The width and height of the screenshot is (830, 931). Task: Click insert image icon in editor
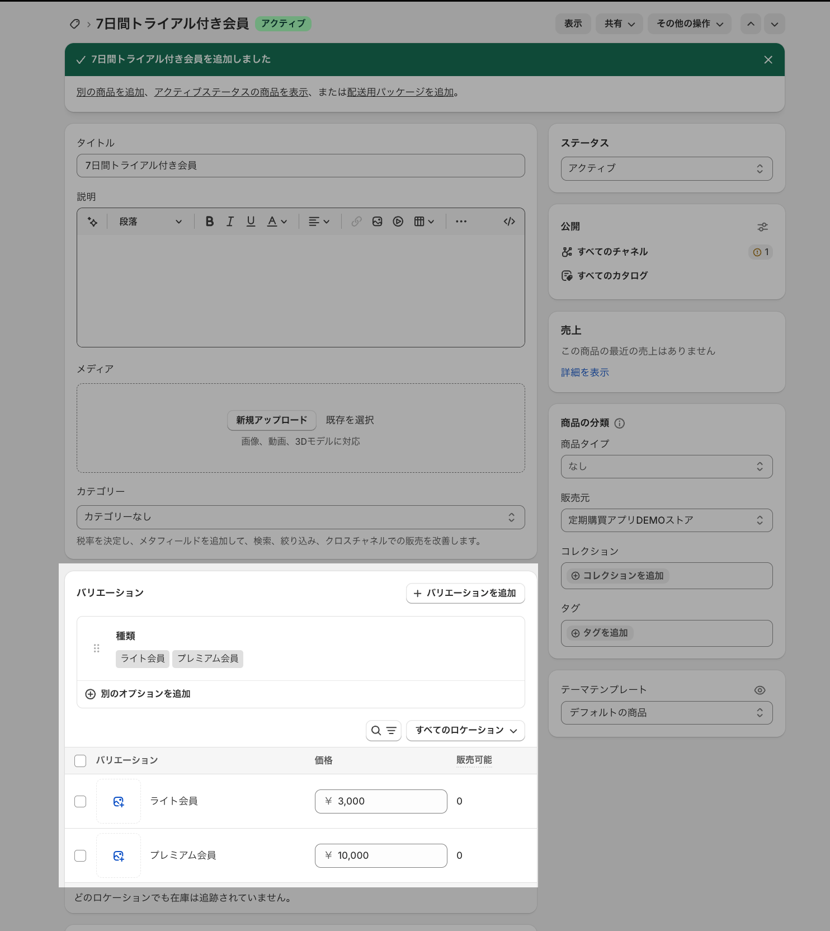[x=378, y=222]
